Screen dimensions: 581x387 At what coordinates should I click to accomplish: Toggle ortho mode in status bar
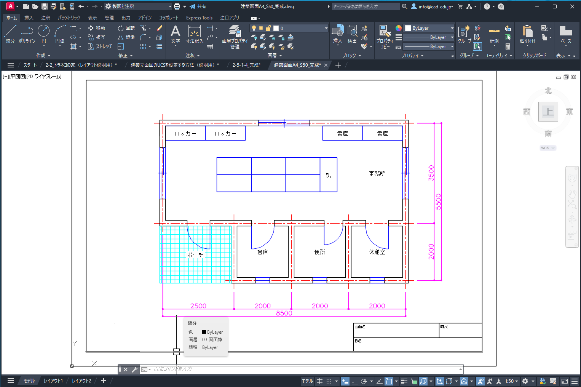(x=354, y=381)
